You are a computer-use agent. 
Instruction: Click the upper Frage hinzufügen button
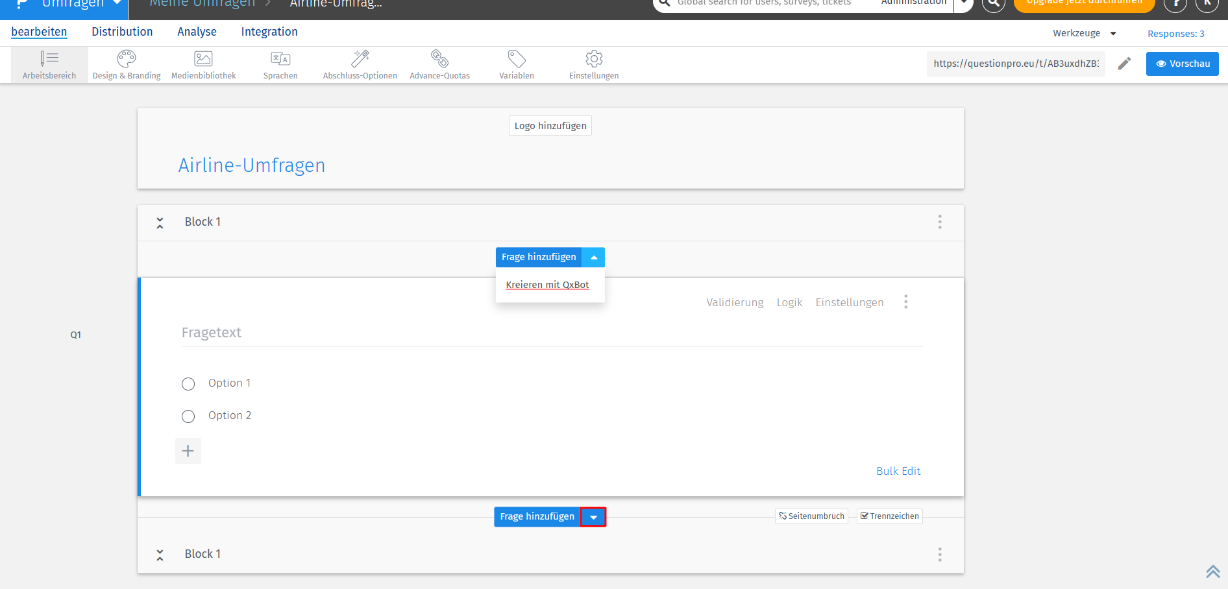click(539, 258)
